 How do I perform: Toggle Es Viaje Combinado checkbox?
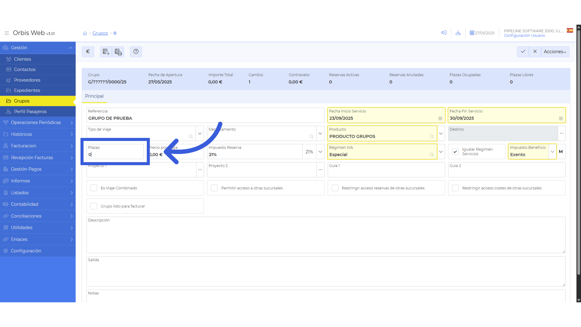94,188
